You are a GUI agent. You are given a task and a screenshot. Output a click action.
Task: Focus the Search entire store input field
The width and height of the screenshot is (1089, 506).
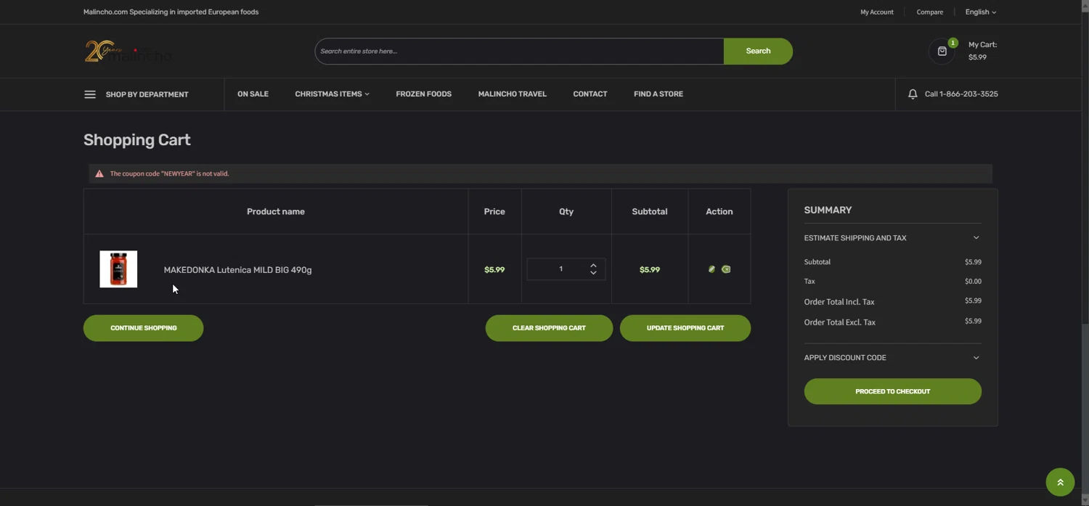pos(519,51)
